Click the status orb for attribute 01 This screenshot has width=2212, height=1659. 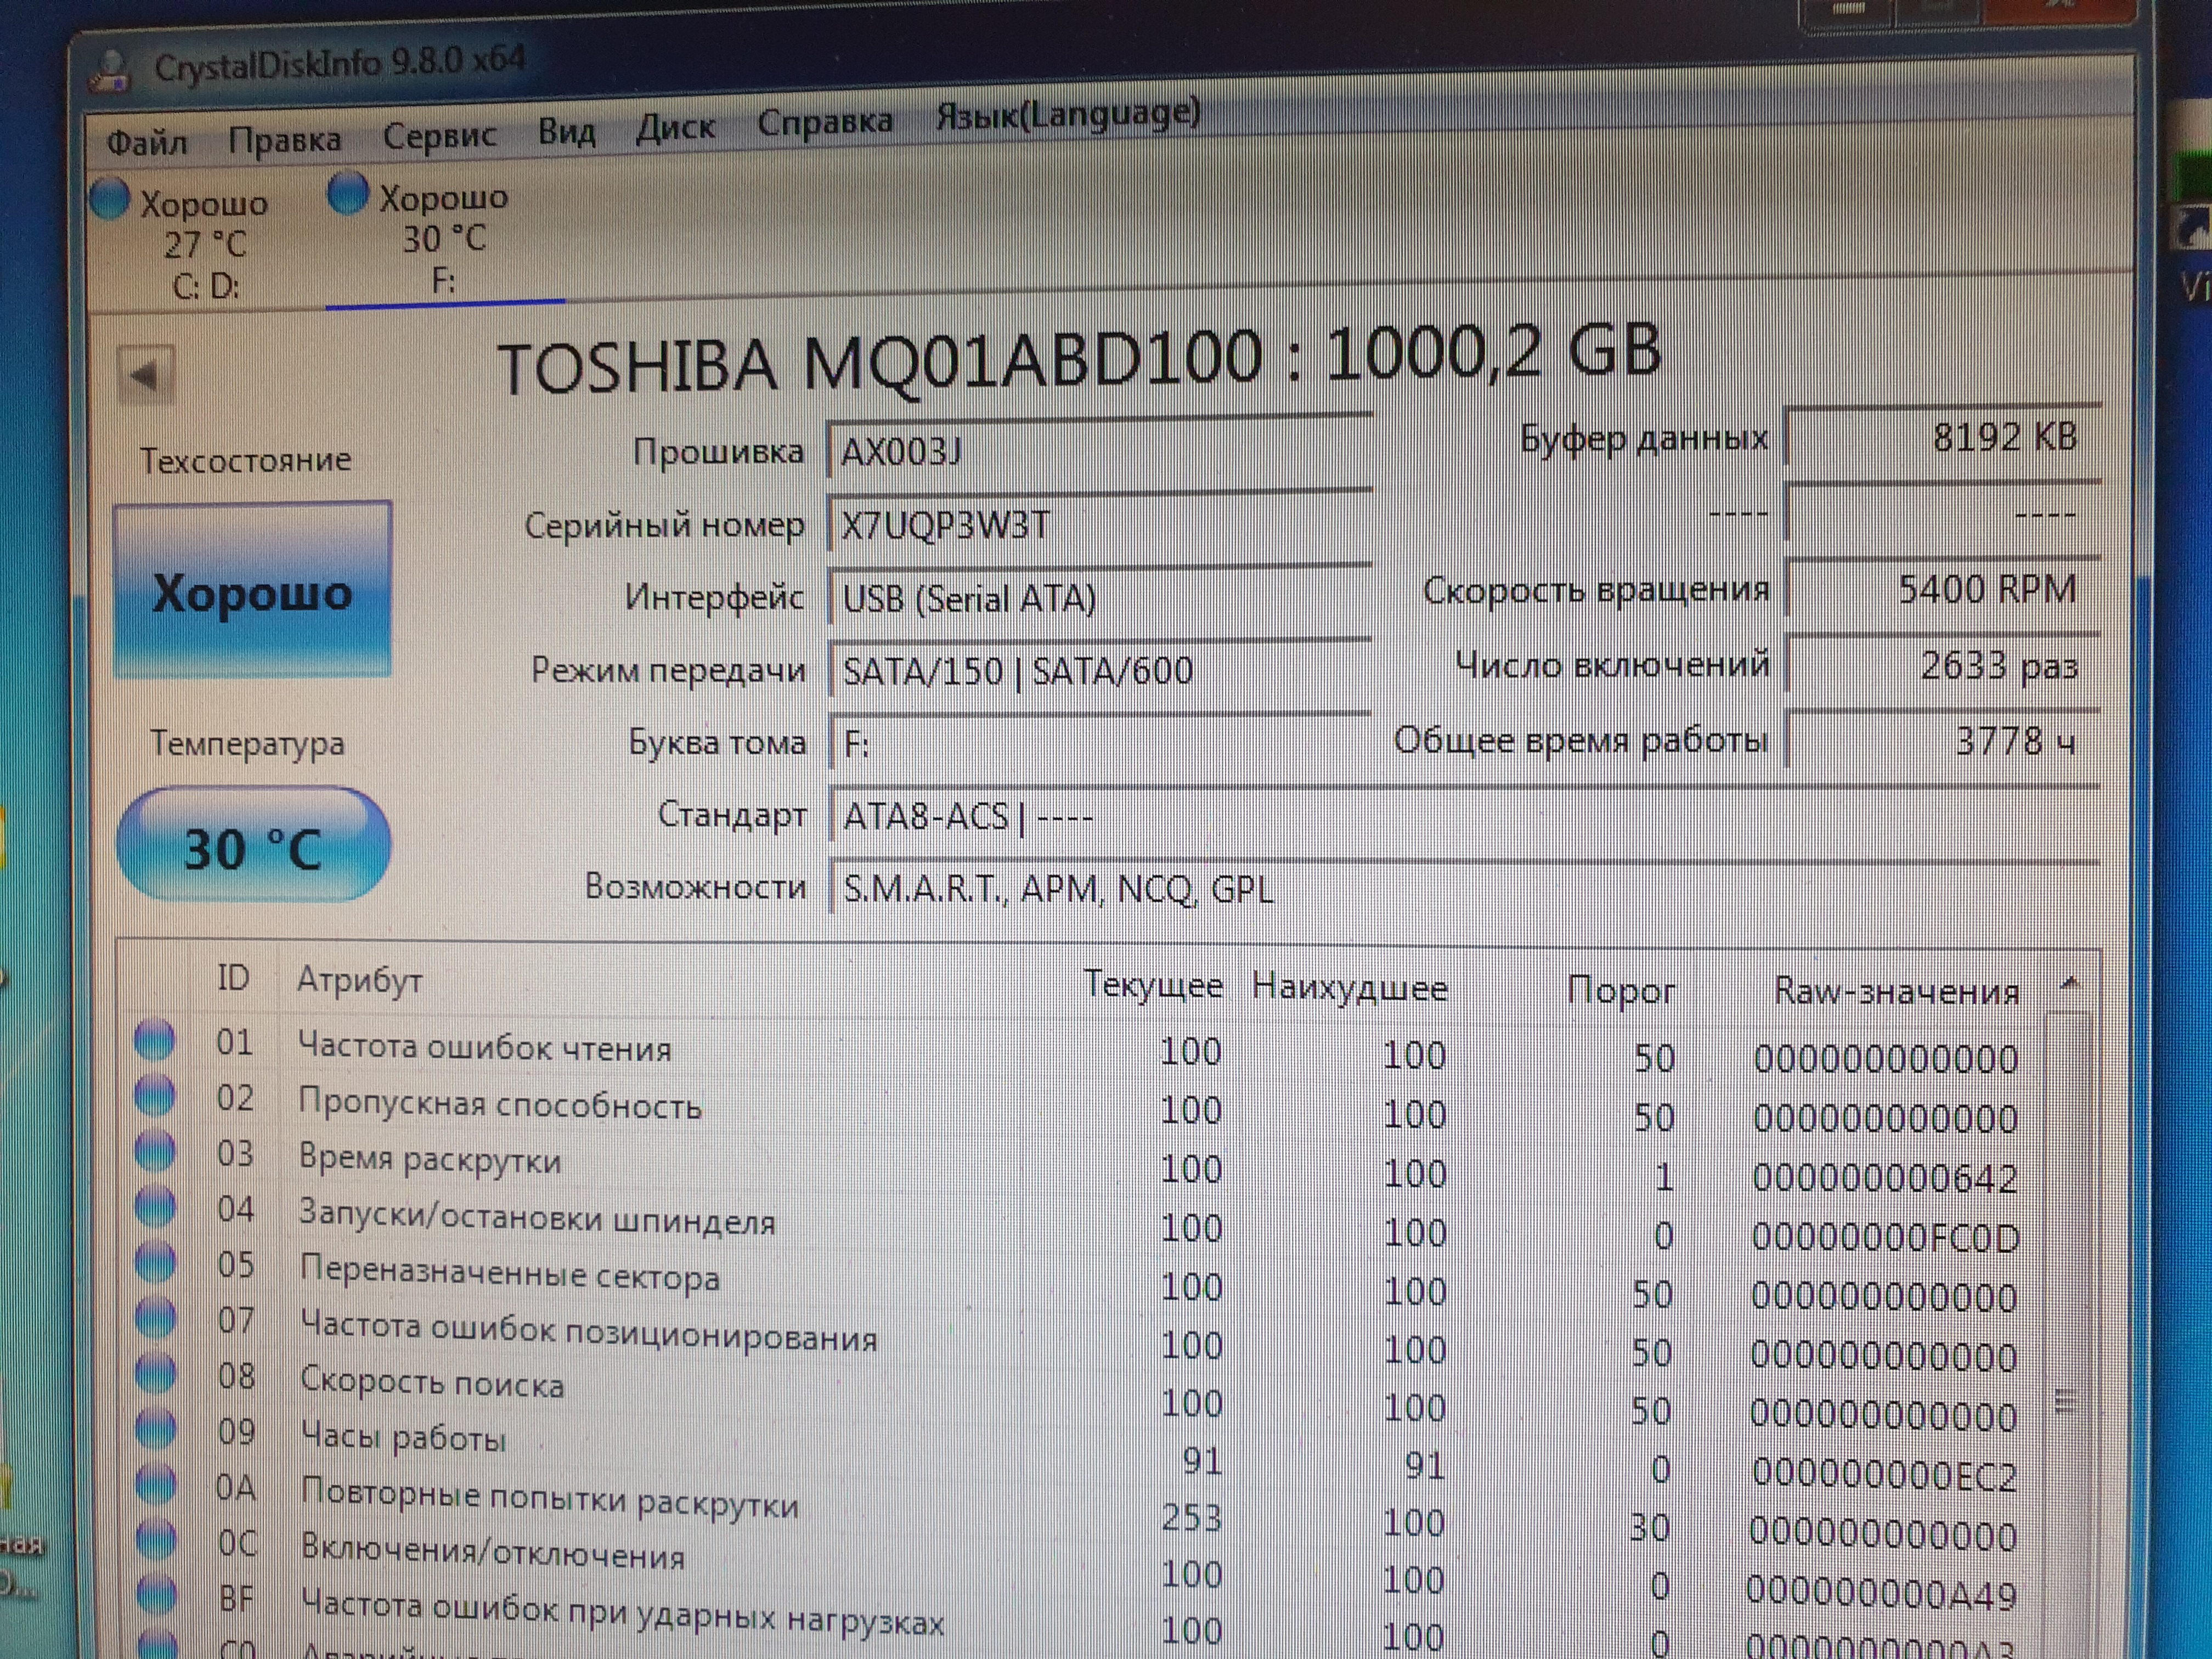(x=154, y=1039)
